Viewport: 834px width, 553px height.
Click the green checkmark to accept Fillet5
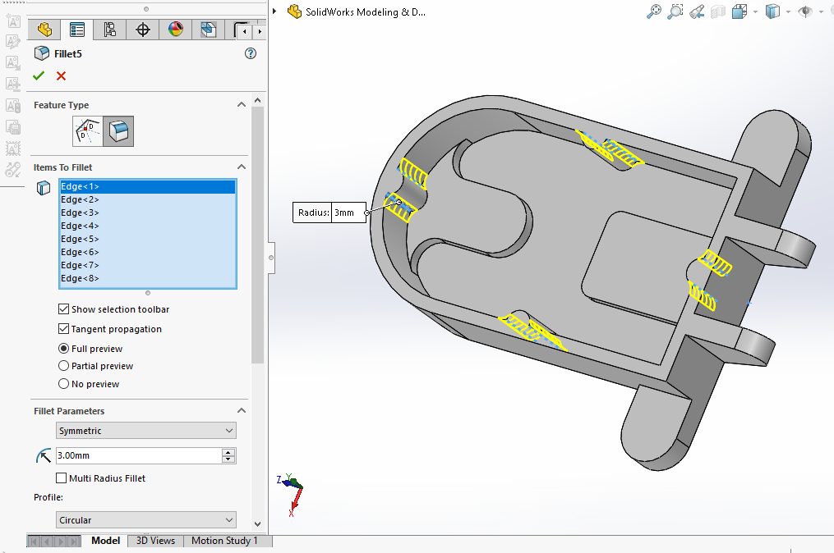pos(39,76)
